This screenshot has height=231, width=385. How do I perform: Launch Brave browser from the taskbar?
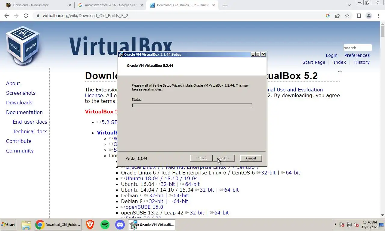tap(90, 225)
